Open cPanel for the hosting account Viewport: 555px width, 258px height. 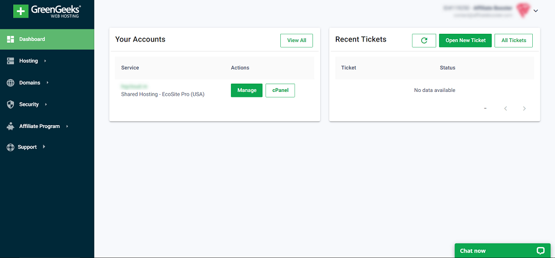[x=280, y=90]
